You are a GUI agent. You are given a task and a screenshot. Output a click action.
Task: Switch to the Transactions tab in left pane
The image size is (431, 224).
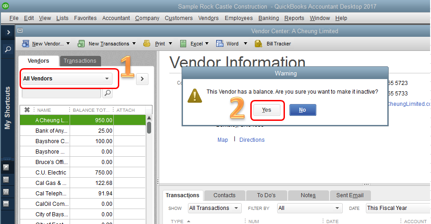pyautogui.click(x=80, y=61)
